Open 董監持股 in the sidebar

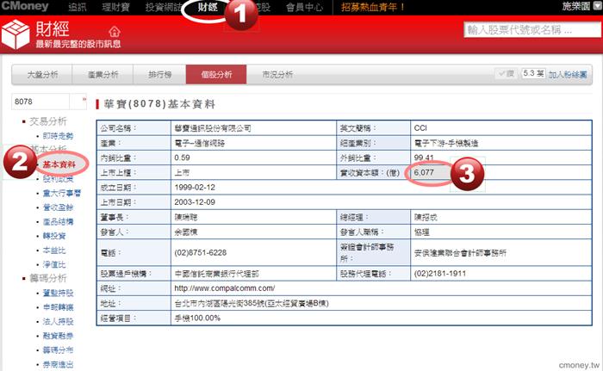pos(58,293)
